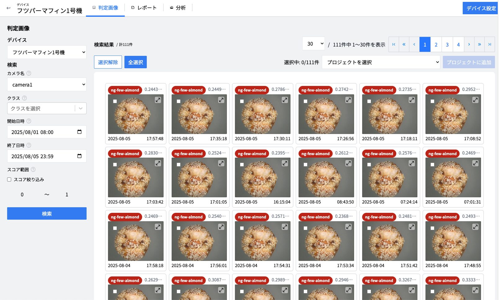
Task: Switch to the レポート tab
Action: click(144, 8)
